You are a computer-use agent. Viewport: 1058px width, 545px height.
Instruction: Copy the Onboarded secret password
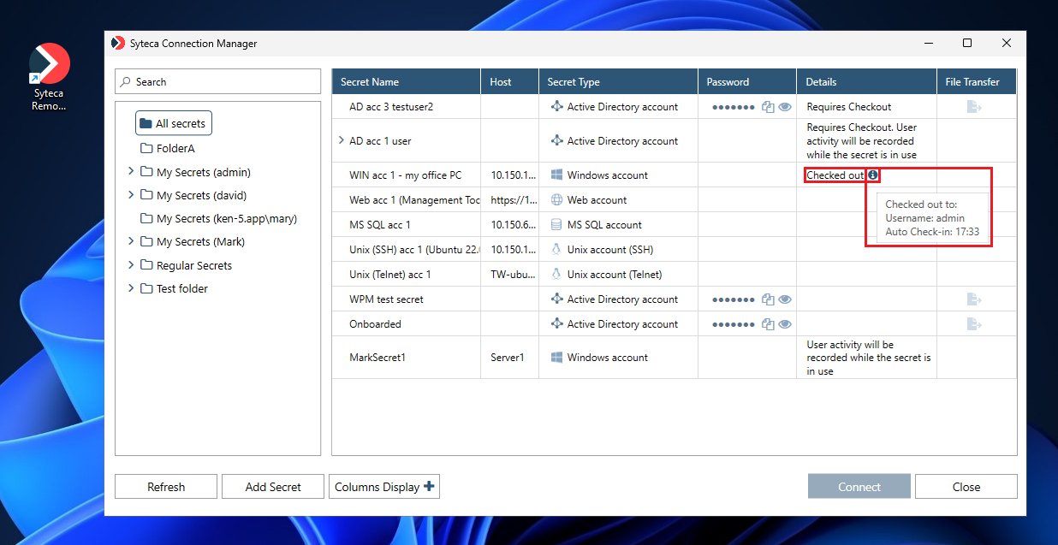768,324
